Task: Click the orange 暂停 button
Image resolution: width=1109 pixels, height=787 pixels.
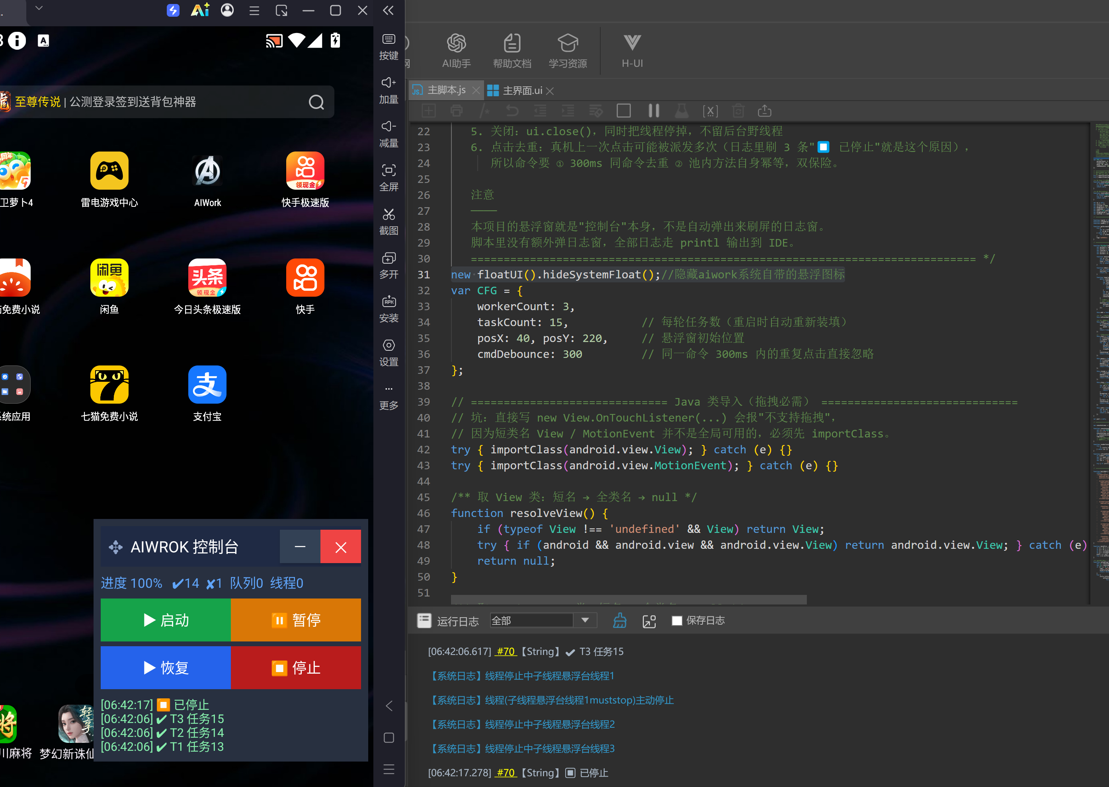Action: tap(296, 620)
